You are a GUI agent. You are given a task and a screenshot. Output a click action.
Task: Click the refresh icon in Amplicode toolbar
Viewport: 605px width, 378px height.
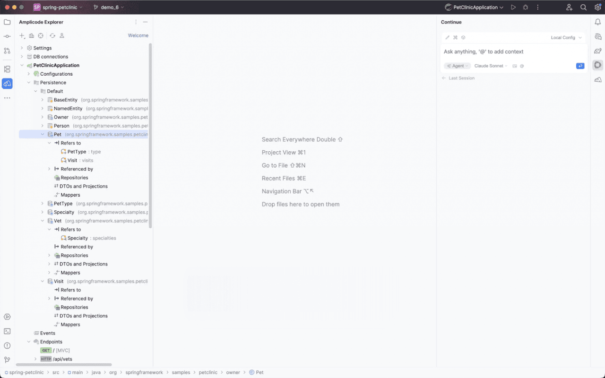coord(52,36)
